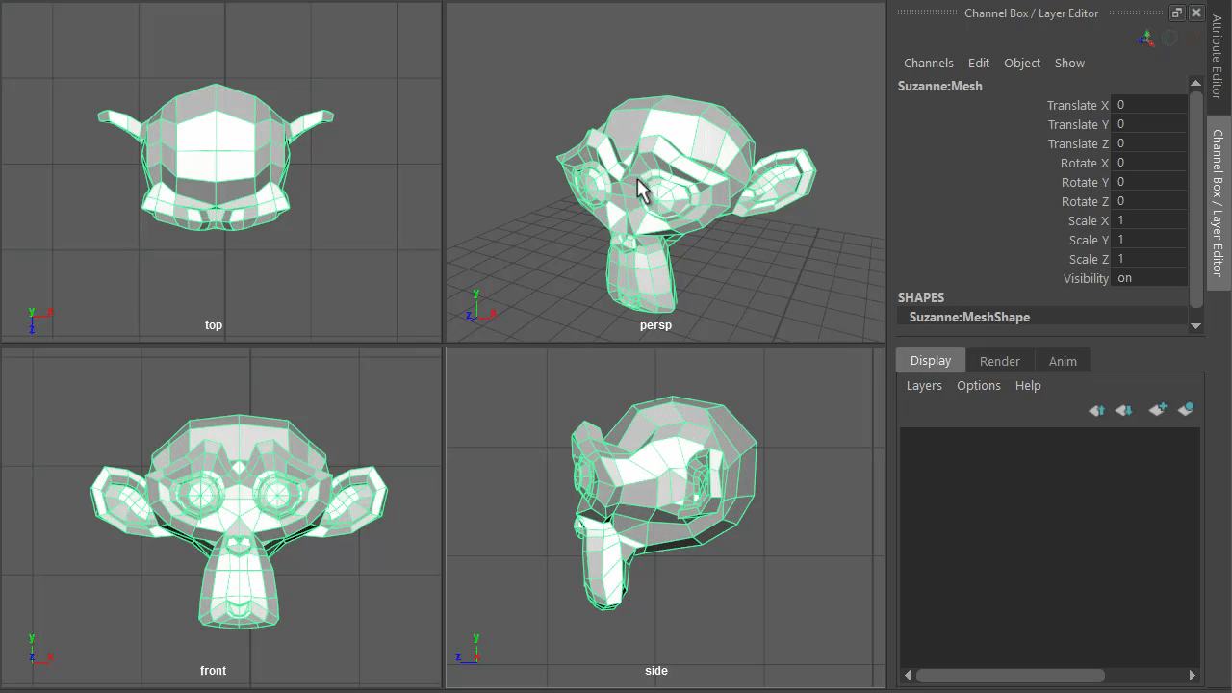Click the layer list scroll right arrow
This screenshot has height=693, width=1232.
1193,675
